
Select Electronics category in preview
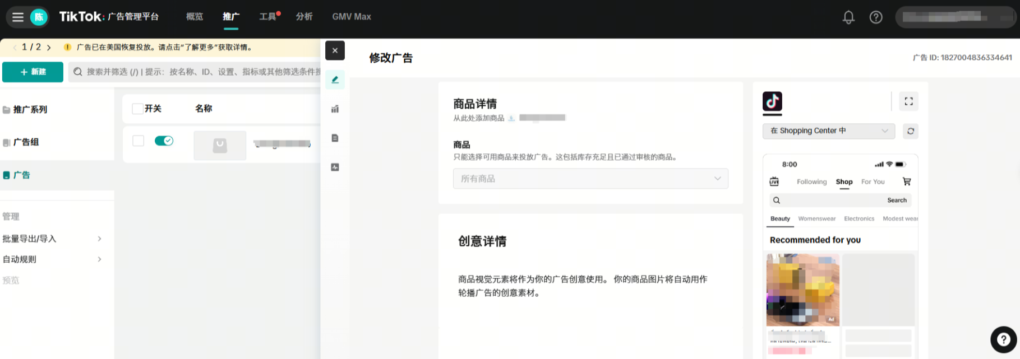859,218
